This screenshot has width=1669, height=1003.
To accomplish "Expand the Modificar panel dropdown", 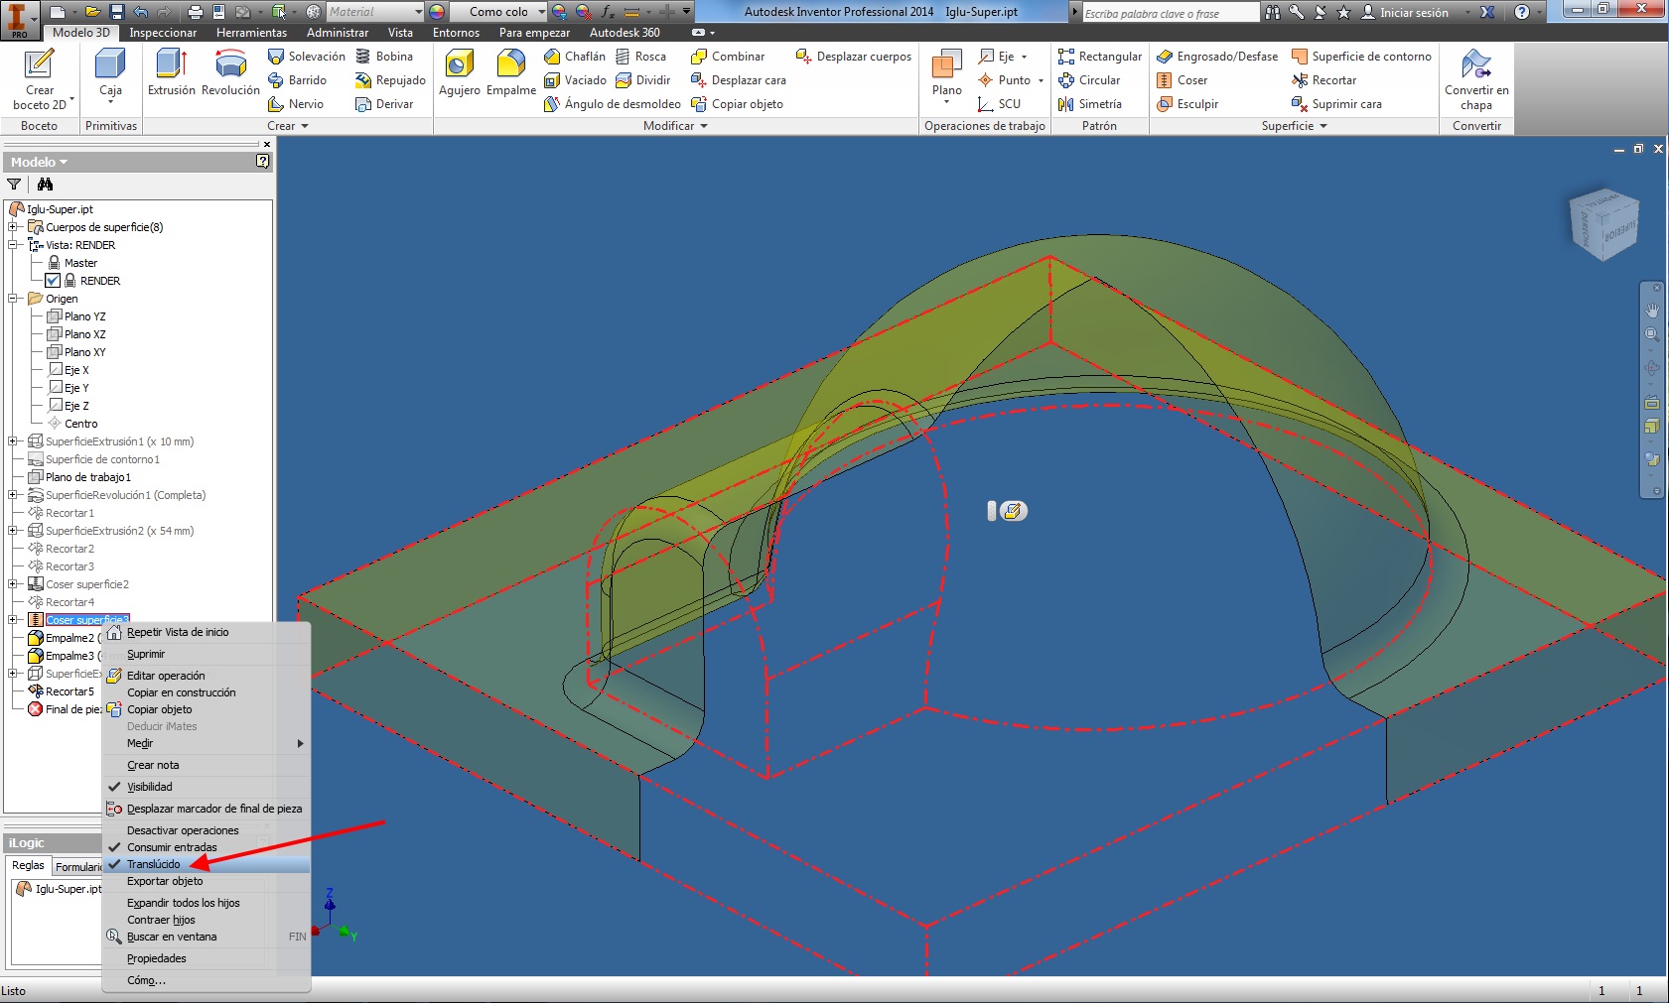I will (x=675, y=126).
